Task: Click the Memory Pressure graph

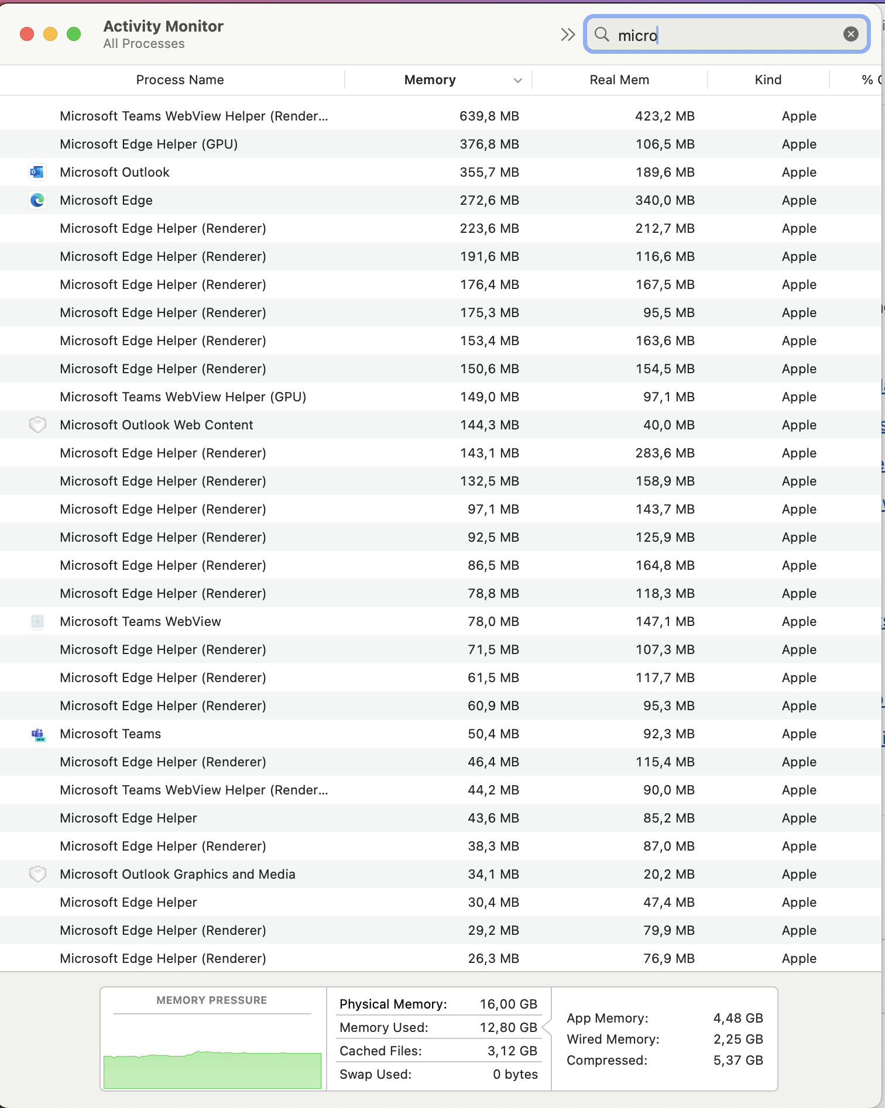Action: click(212, 1070)
